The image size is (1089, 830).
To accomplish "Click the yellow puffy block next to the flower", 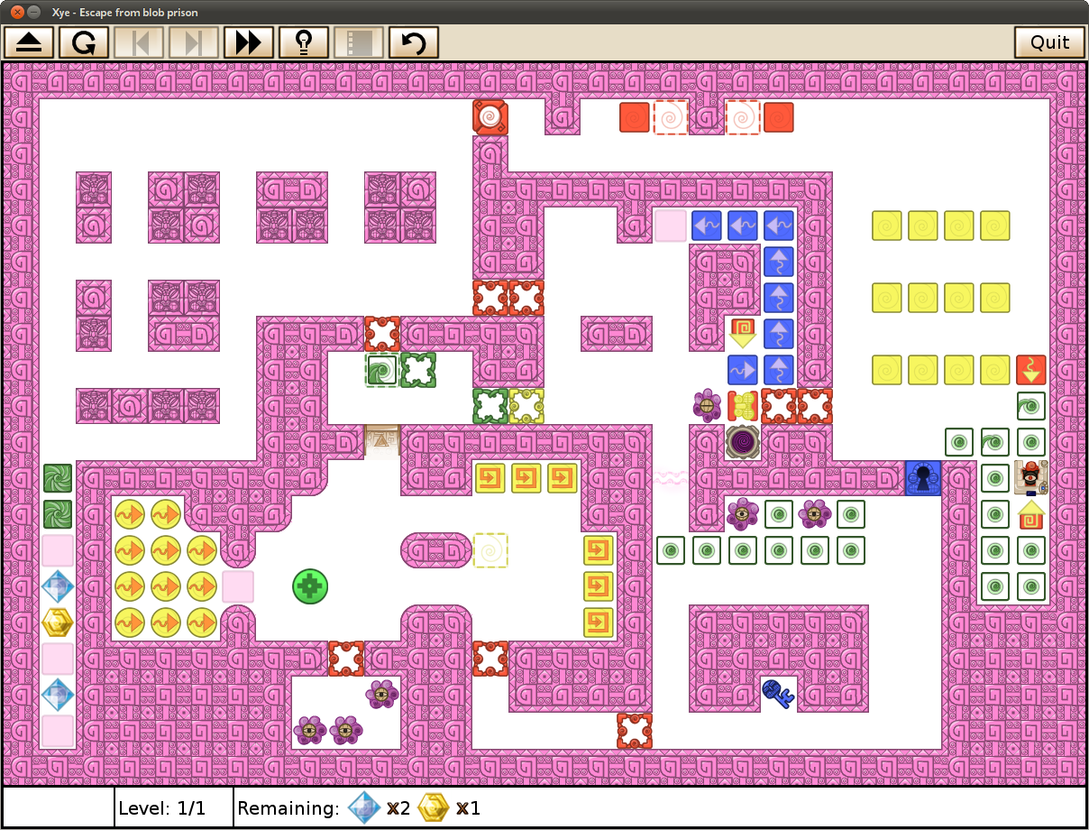I will tap(742, 406).
